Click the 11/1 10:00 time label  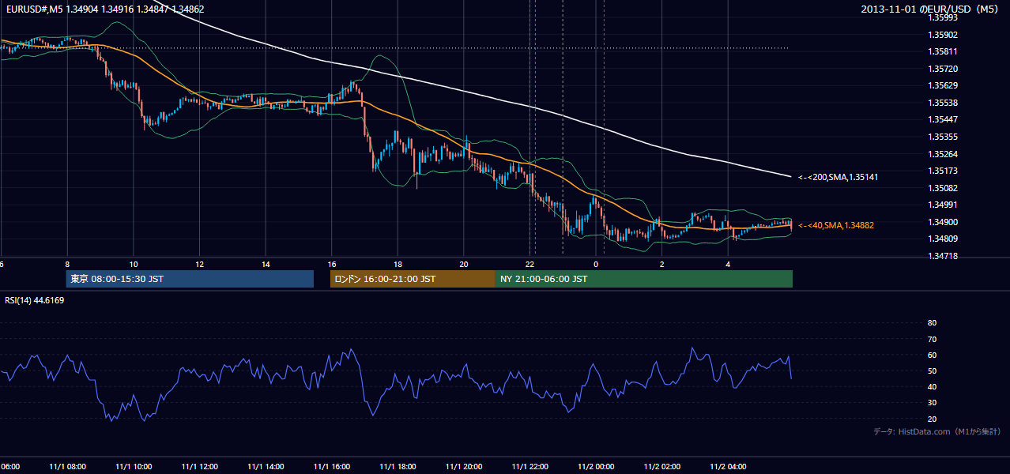point(134,467)
